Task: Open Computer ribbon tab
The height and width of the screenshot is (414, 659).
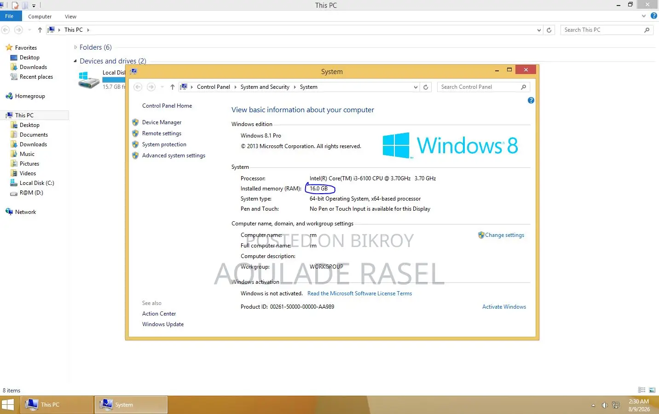Action: (x=40, y=17)
